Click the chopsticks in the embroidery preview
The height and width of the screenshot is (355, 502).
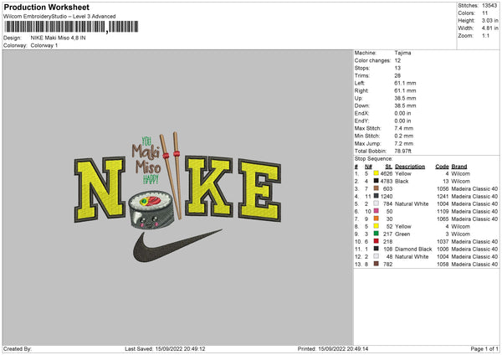coord(172,176)
